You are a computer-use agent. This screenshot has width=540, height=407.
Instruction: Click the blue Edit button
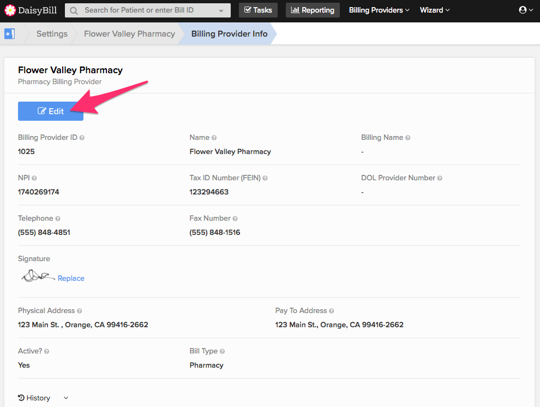coord(51,111)
